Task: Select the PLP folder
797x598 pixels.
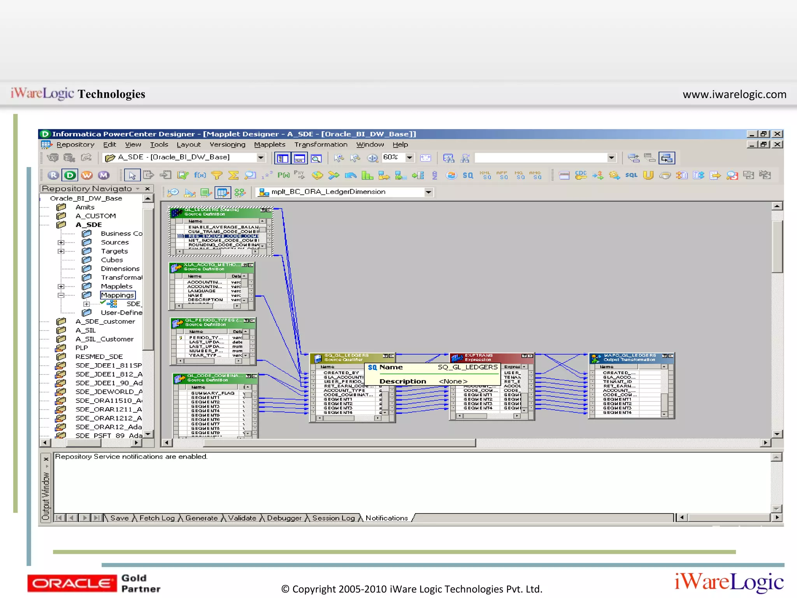Action: pyautogui.click(x=81, y=348)
